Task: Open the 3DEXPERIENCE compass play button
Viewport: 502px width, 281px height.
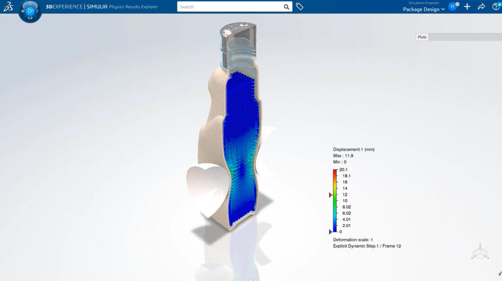Action: point(30,10)
